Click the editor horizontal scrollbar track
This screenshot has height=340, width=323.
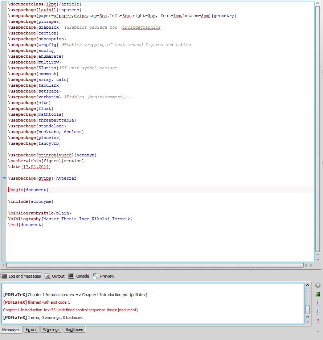[155, 265]
